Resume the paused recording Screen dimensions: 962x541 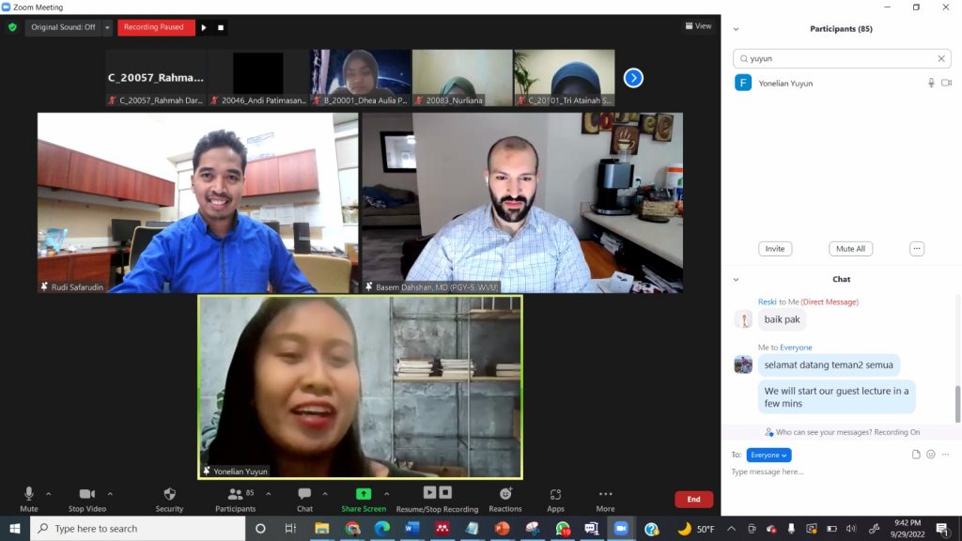pos(204,27)
